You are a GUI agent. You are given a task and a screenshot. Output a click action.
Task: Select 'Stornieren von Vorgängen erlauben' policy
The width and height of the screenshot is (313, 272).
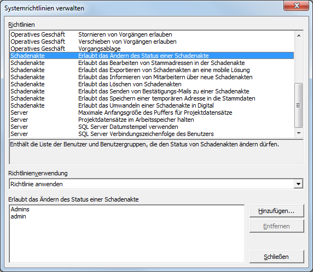[x=152, y=34]
